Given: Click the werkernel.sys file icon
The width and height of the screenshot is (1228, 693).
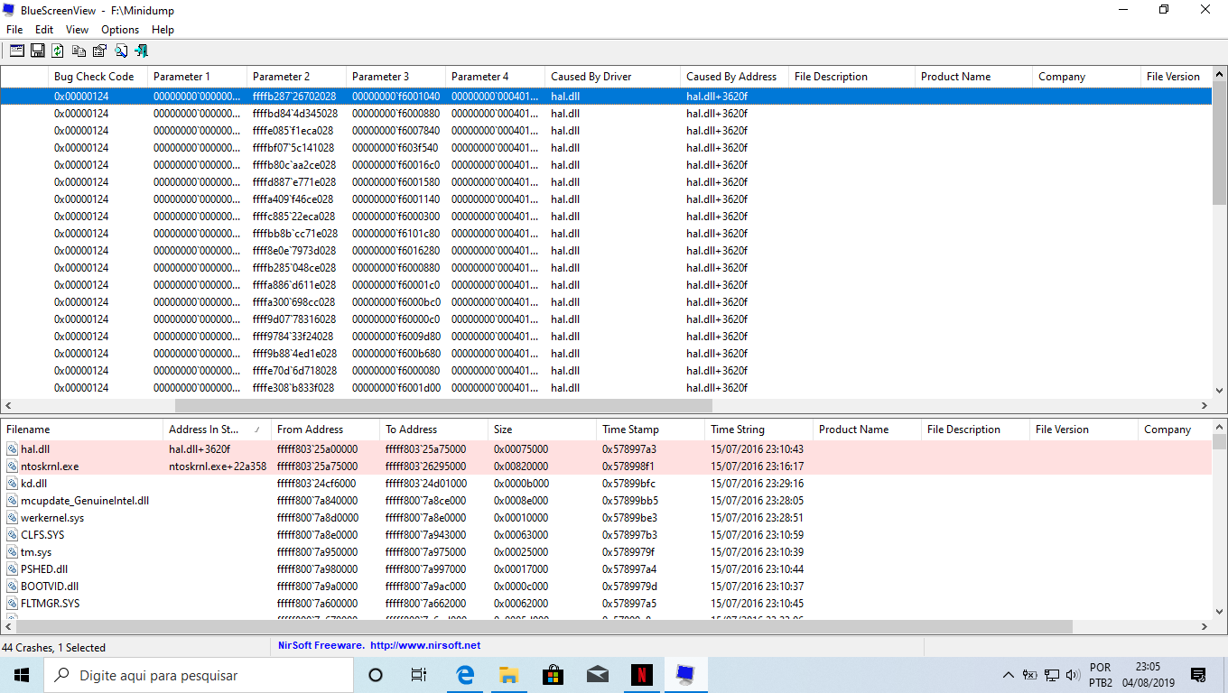Looking at the screenshot, I should tap(13, 518).
